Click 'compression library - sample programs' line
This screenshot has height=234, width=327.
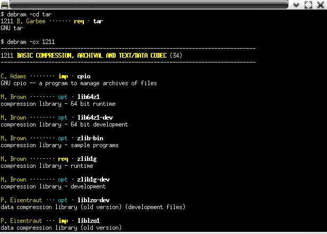[x=59, y=145]
